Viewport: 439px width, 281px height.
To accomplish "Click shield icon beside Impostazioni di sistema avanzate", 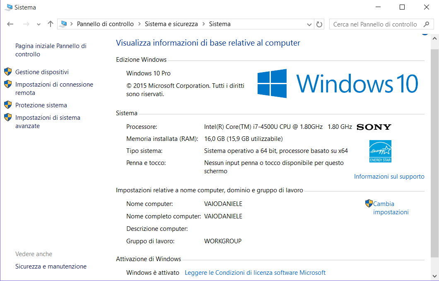I will [x=8, y=117].
